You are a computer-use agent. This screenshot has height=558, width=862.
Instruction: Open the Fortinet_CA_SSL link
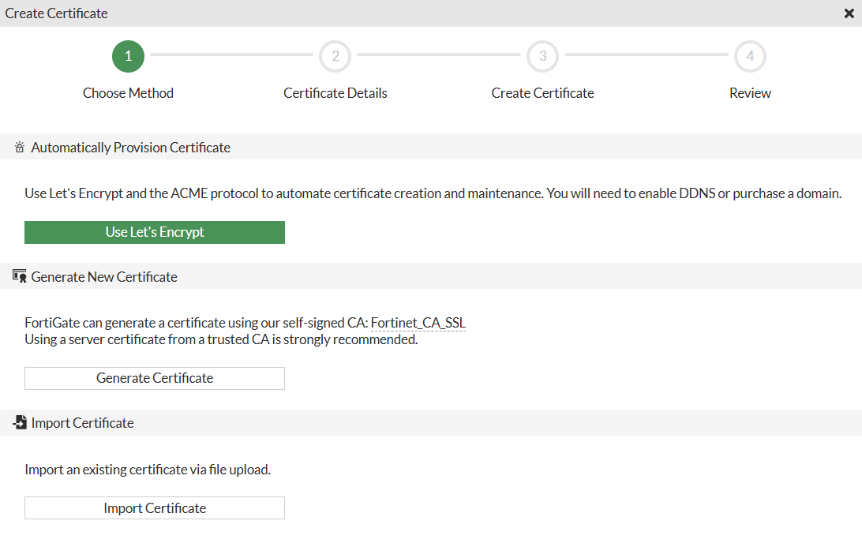418,323
